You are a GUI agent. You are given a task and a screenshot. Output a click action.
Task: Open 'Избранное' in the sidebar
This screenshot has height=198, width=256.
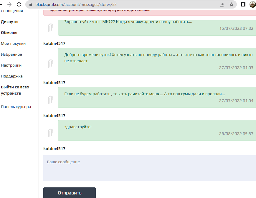11,54
